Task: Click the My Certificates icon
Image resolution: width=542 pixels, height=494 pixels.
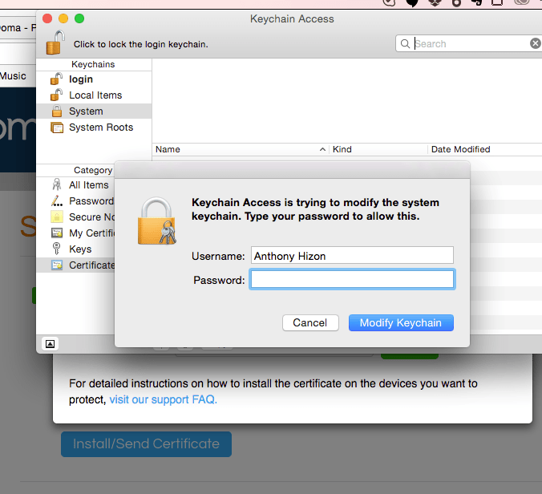Action: coord(57,233)
